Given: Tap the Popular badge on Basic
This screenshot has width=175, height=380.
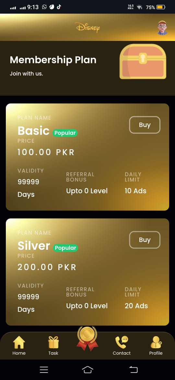Looking at the screenshot, I should pos(65,133).
